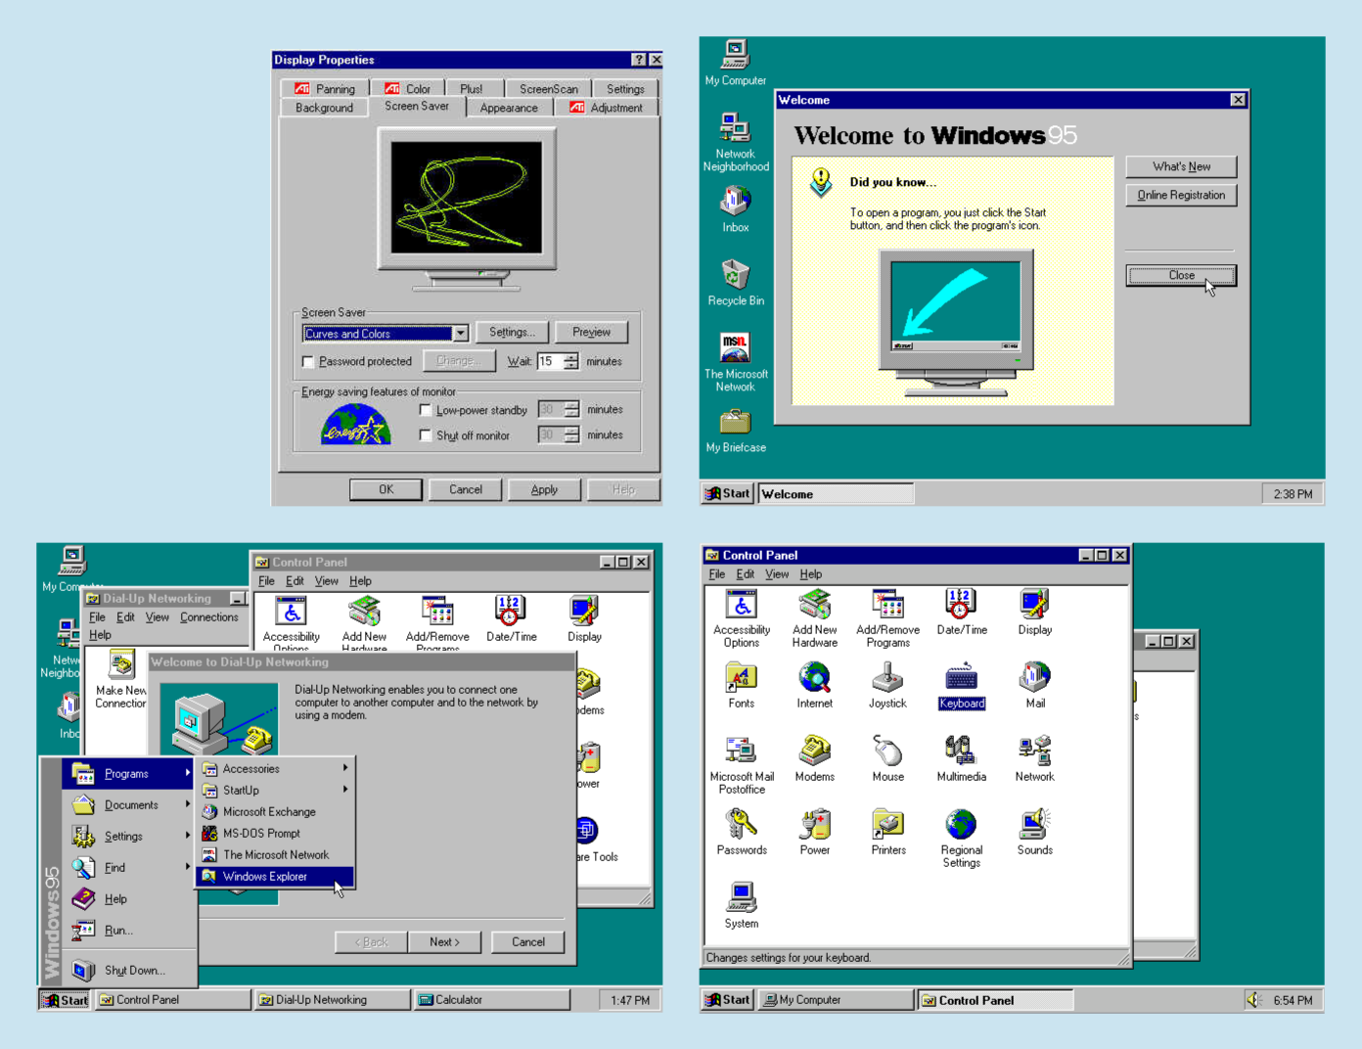Open the Joystick control panel icon
The image size is (1362, 1049).
[887, 684]
